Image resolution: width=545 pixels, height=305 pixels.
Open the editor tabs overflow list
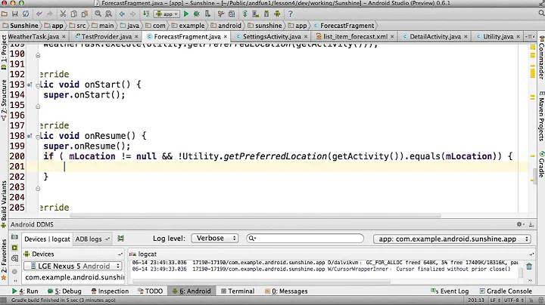(x=531, y=36)
